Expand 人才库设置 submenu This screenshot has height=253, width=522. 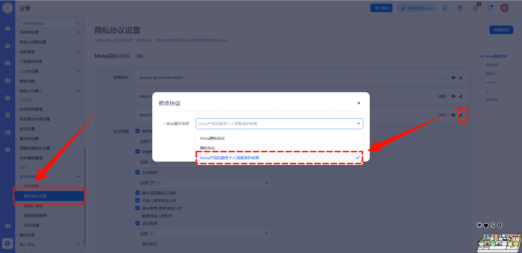click(78, 71)
